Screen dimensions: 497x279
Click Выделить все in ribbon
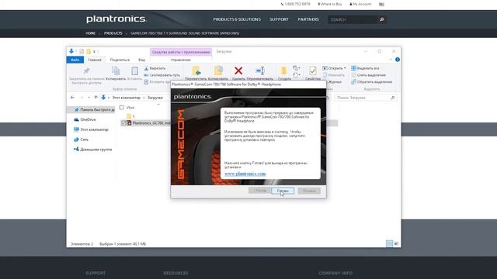(x=365, y=68)
